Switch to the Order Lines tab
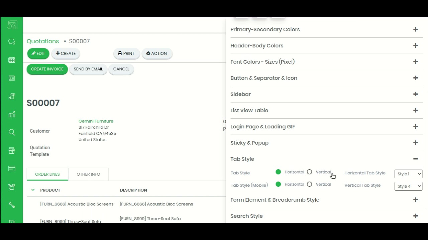This screenshot has height=240, width=428. 47,174
